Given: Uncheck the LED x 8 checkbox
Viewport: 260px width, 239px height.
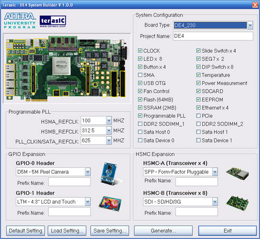Looking at the screenshot, I should coord(140,59).
